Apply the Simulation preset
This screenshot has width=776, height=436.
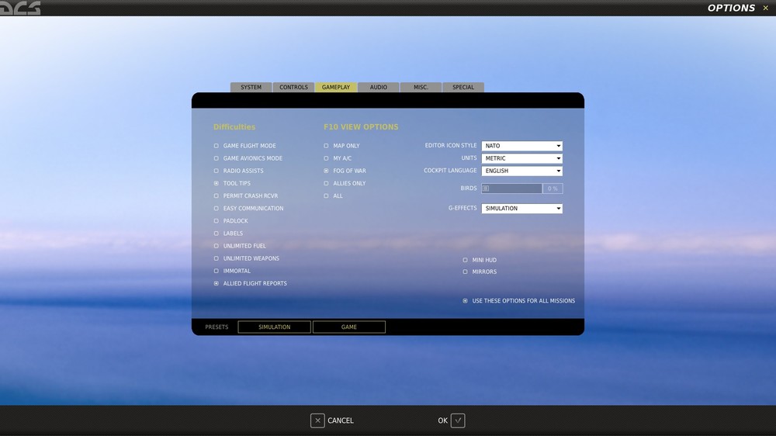tap(274, 327)
